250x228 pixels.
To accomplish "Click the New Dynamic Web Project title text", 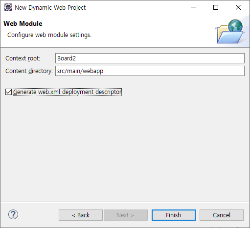I will tap(50, 8).
